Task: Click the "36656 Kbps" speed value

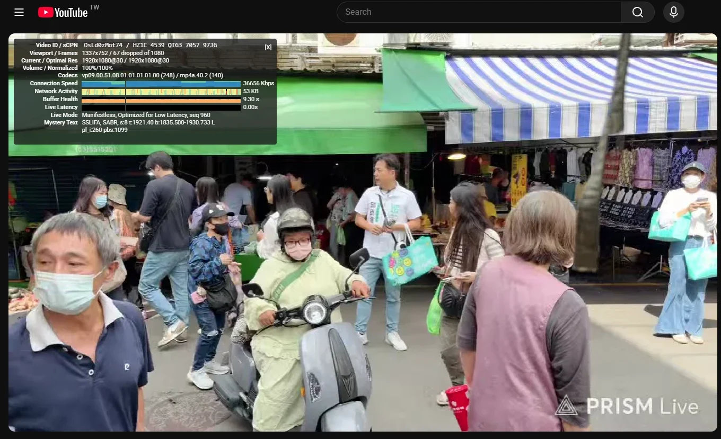Action: click(259, 84)
